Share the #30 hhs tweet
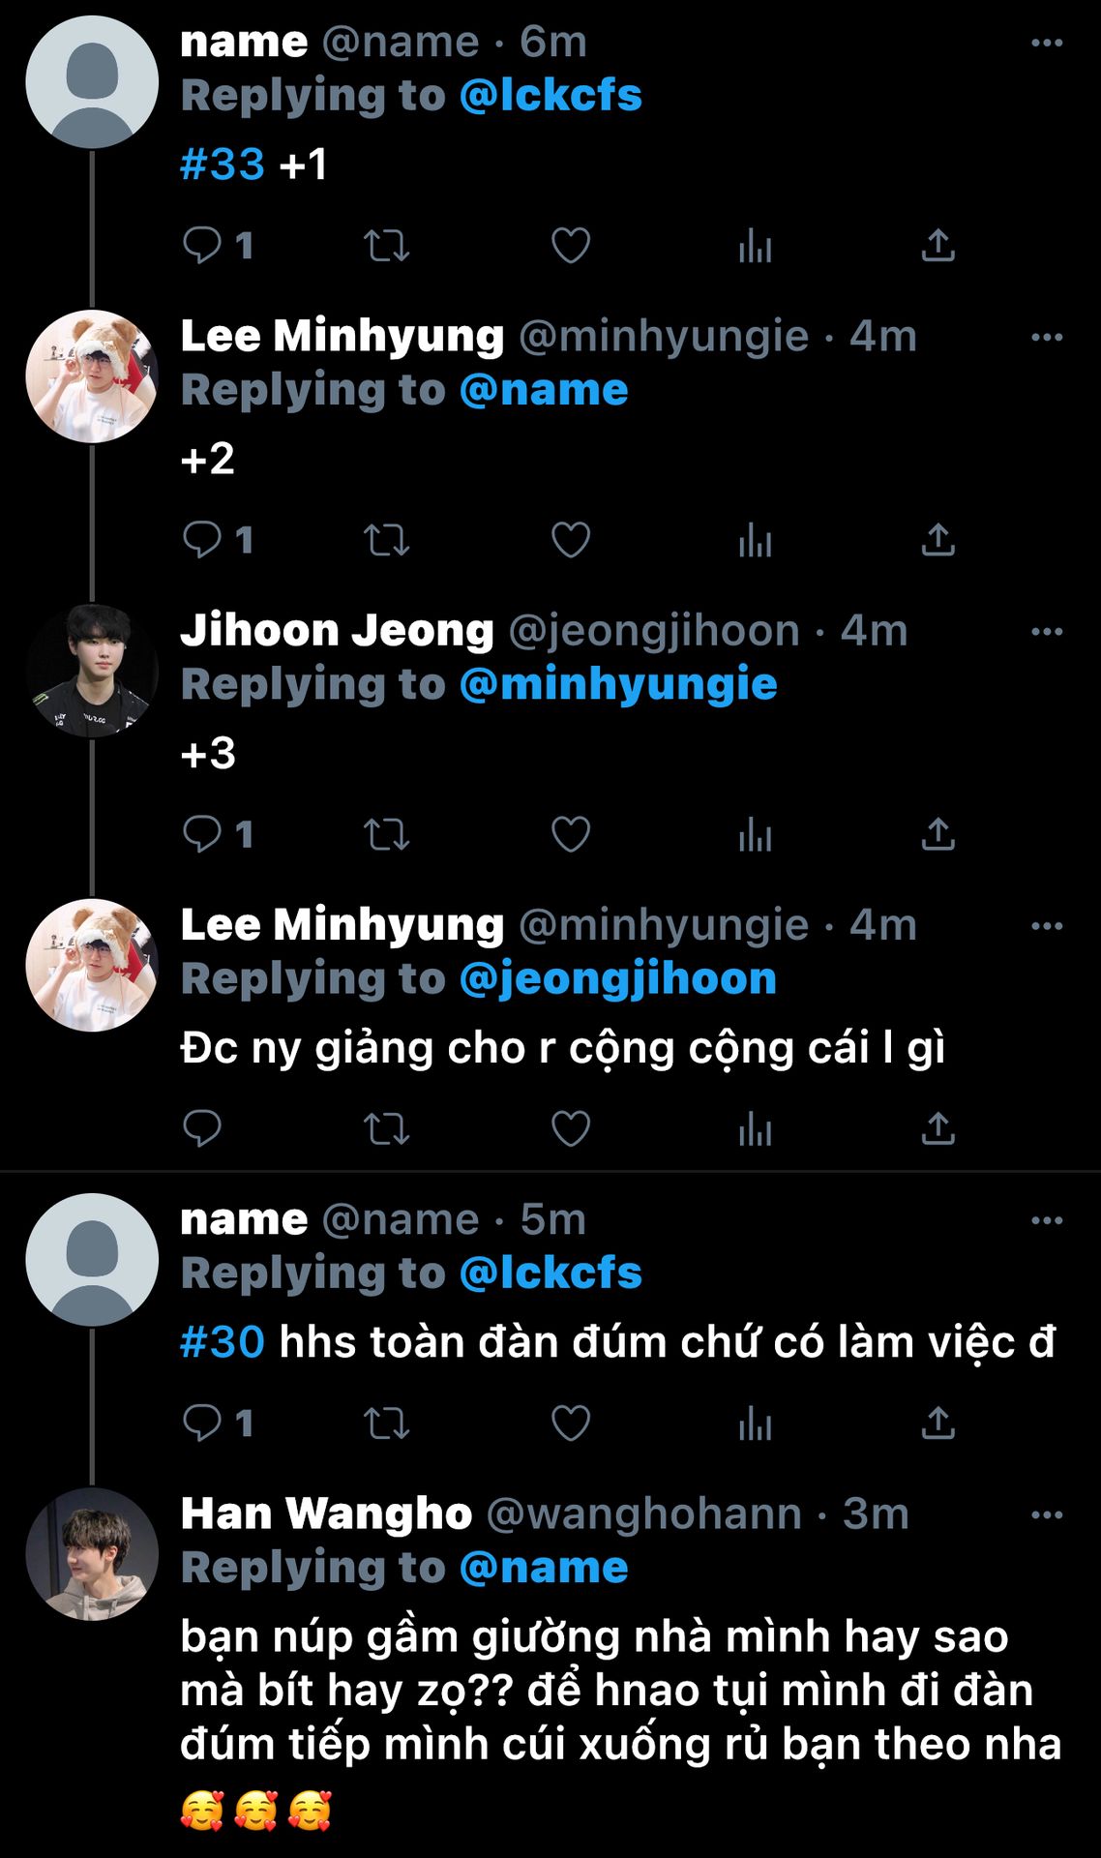Image resolution: width=1101 pixels, height=1858 pixels. [x=937, y=1423]
